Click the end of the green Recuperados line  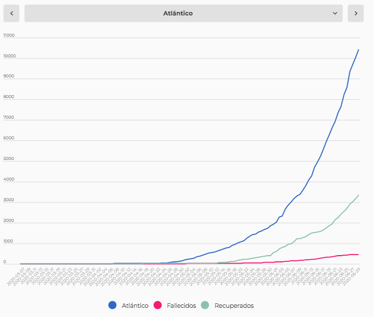(359, 195)
